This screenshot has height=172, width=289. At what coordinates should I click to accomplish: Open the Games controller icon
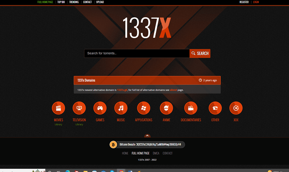pyautogui.click(x=100, y=108)
